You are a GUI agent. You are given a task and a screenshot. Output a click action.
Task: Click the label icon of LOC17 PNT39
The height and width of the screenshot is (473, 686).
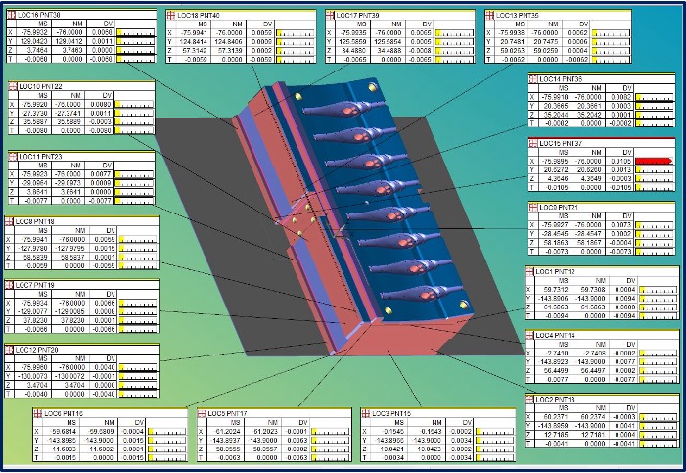point(330,16)
